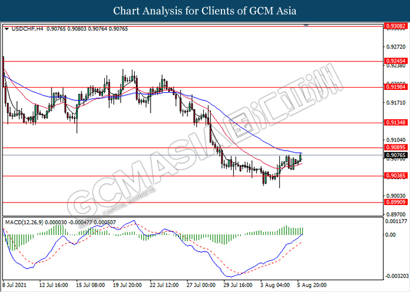Select the 0.92454 price level label
The height and width of the screenshot is (292, 410).
pos(396,61)
